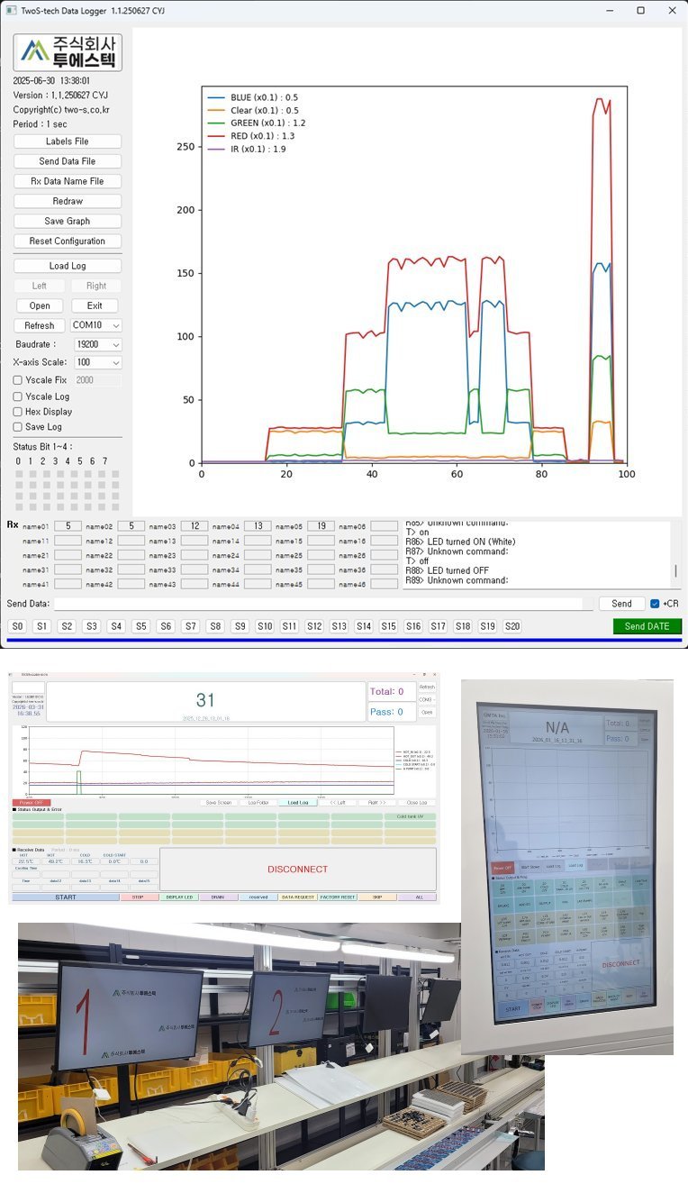
Task: Toggle the Hex Display checkbox
Action: tap(19, 412)
